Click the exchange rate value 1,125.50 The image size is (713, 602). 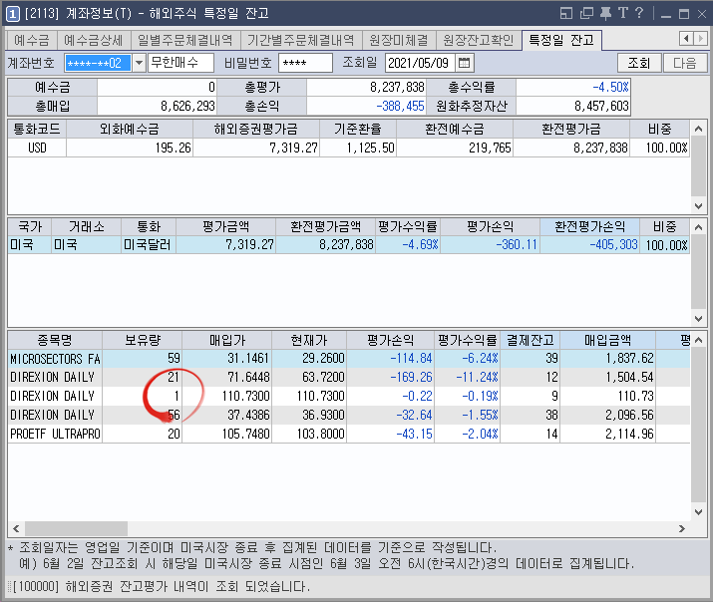[371, 148]
